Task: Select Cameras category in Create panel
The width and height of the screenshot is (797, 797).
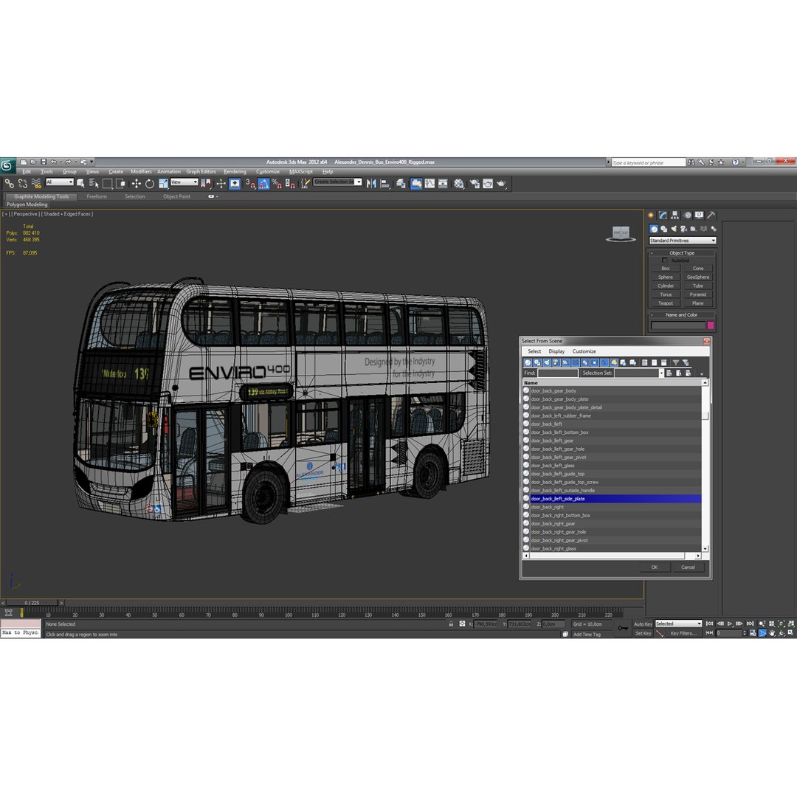Action: [683, 229]
